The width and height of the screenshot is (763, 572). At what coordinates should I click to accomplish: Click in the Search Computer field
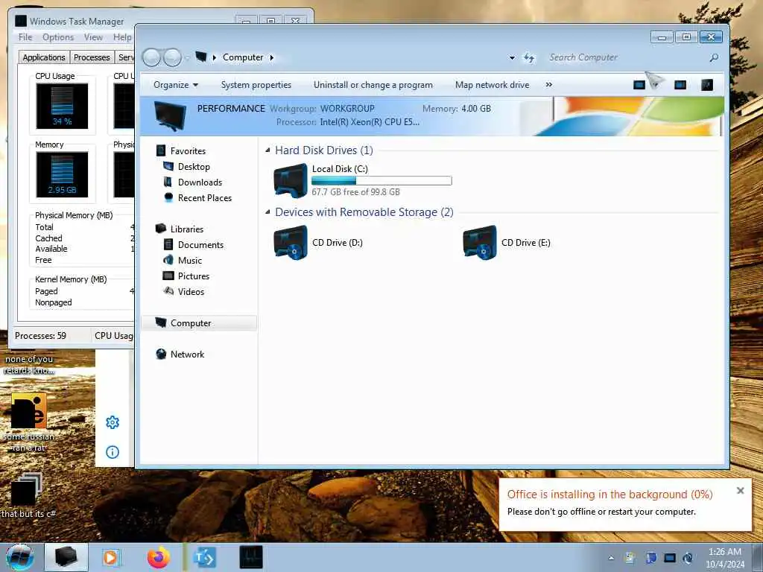click(627, 57)
